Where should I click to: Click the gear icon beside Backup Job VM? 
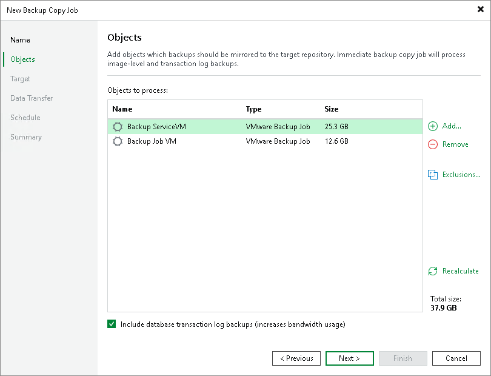tap(118, 141)
